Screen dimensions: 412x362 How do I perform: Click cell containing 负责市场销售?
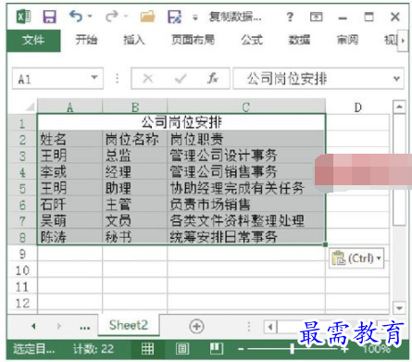coord(246,205)
